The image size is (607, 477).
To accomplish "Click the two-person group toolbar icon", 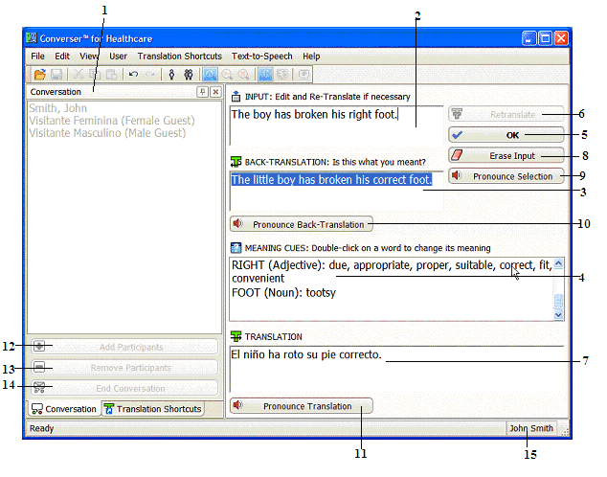I will pos(190,74).
